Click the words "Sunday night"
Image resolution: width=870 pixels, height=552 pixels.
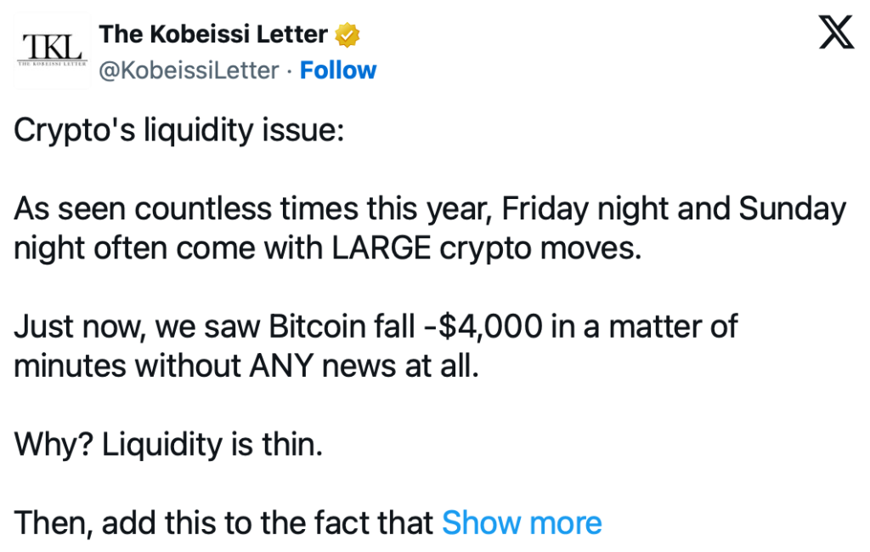tap(792, 209)
